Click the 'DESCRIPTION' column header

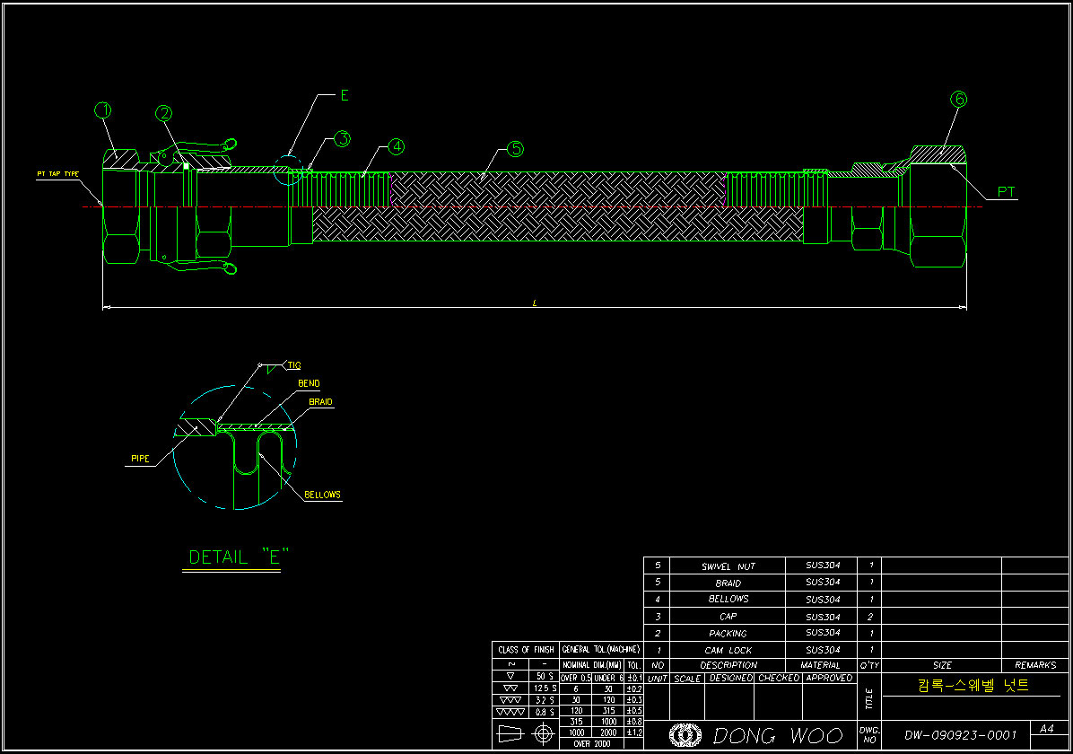728,665
